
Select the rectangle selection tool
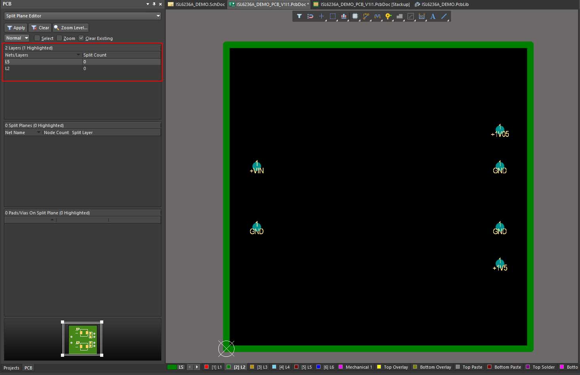tap(333, 16)
